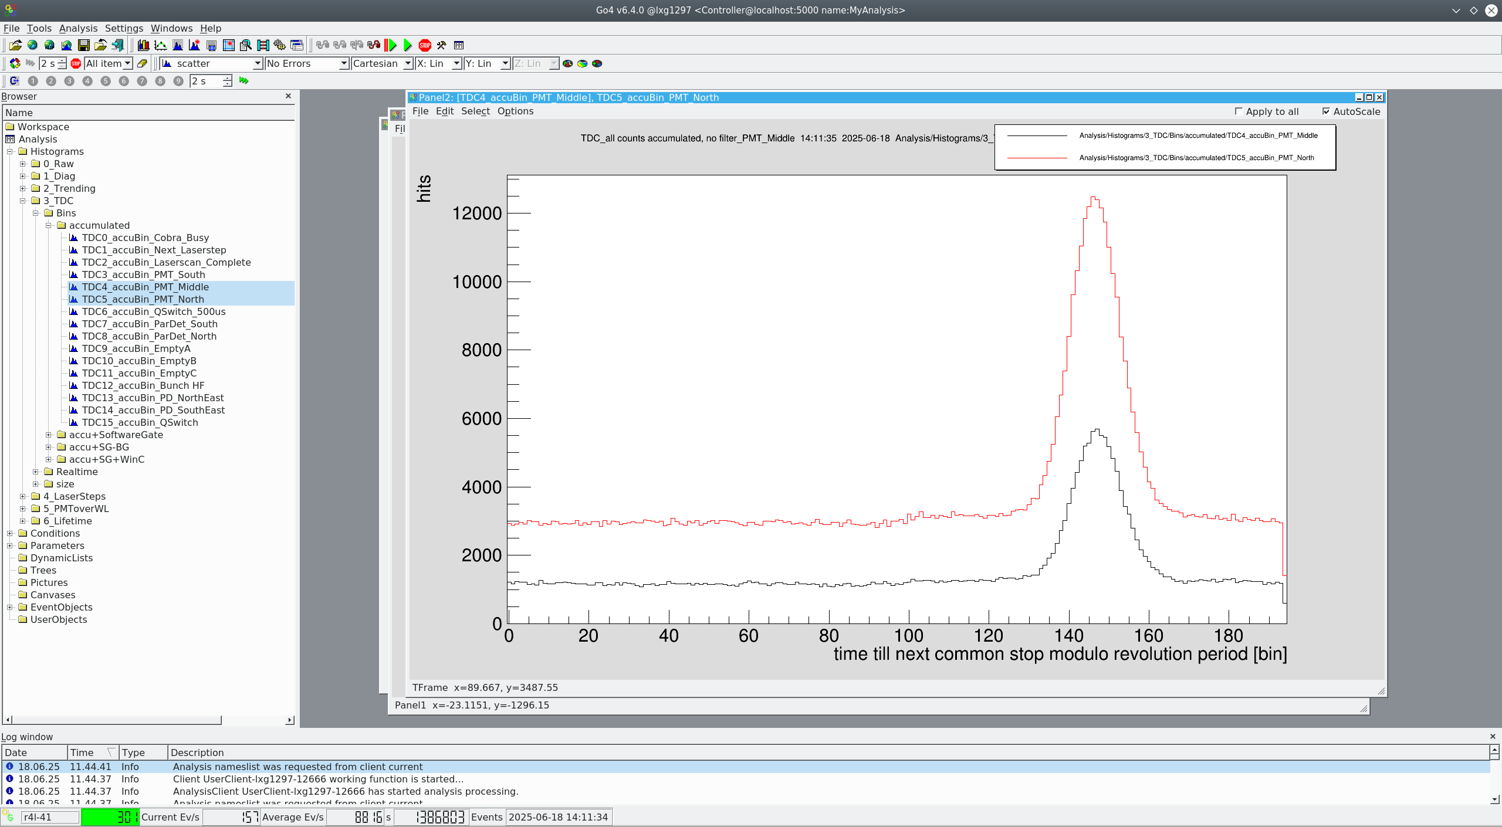This screenshot has width=1502, height=827.
Task: Click the Time column header in log
Action: [x=92, y=753]
